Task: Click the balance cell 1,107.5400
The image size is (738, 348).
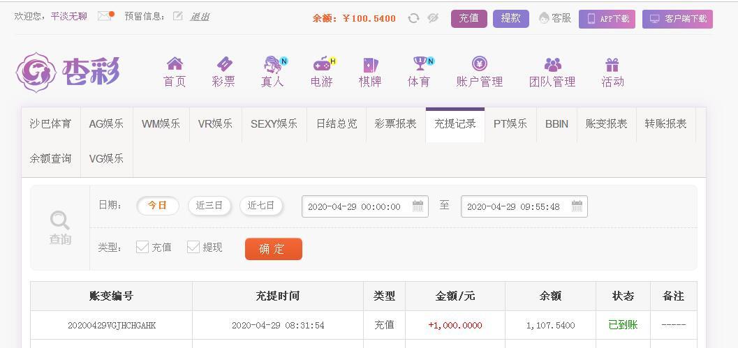Action: [x=551, y=326]
